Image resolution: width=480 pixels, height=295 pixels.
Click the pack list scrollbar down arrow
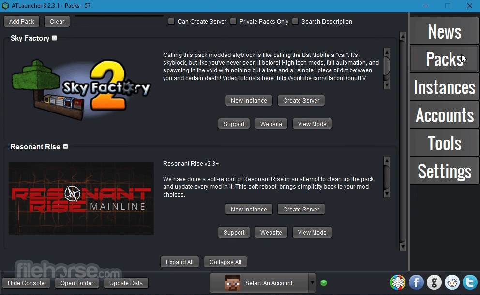[403, 247]
